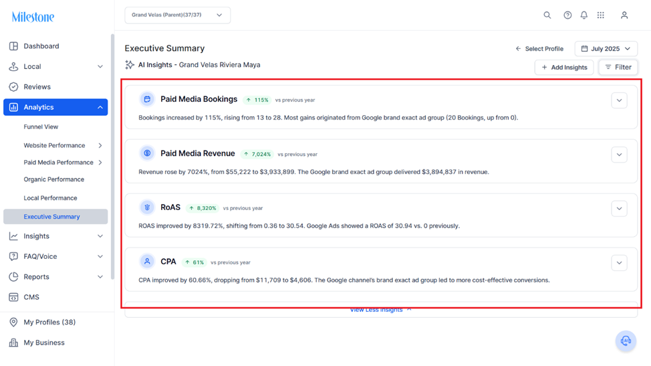Select Local Performance under Analytics
This screenshot has height=366, width=651.
click(x=50, y=198)
